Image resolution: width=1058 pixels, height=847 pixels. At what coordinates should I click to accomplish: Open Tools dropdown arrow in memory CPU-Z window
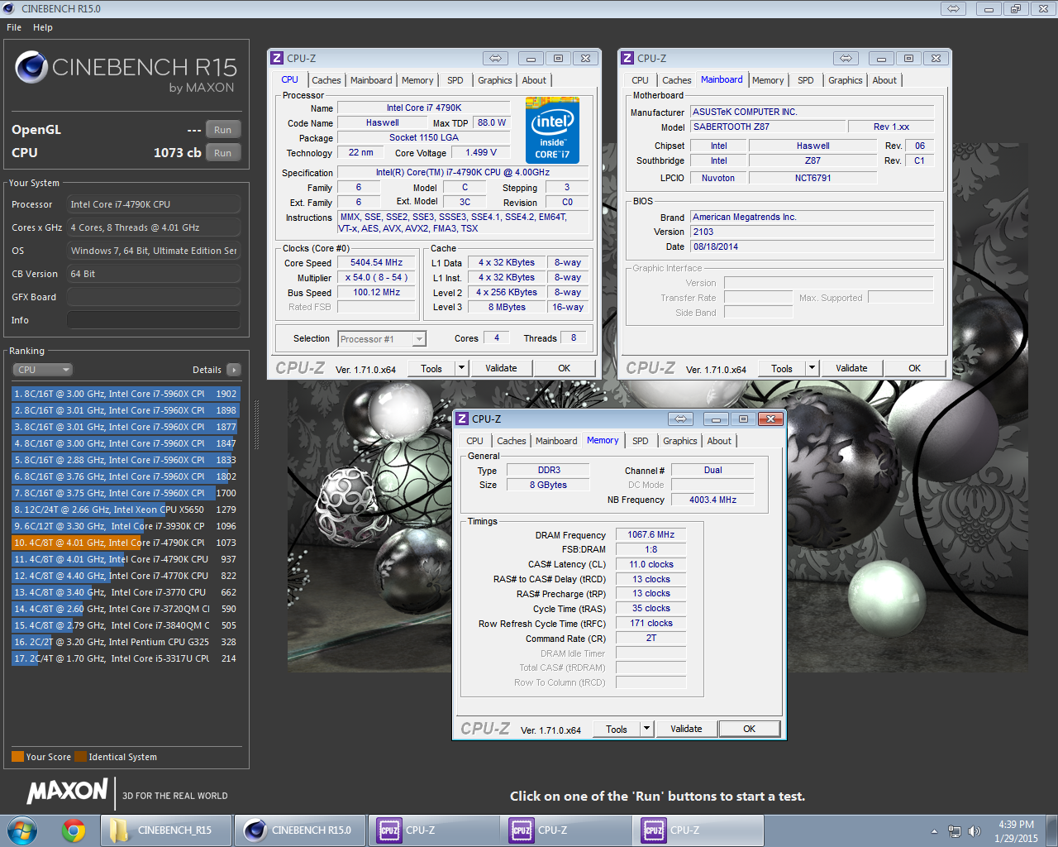click(x=647, y=730)
